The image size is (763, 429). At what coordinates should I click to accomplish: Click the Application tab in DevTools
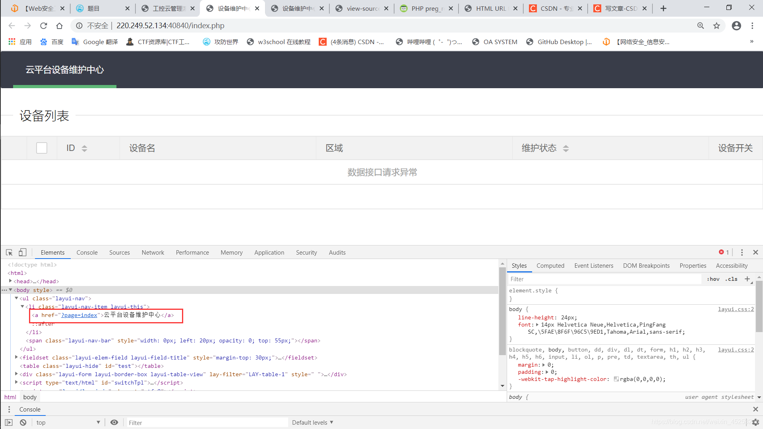(x=269, y=253)
